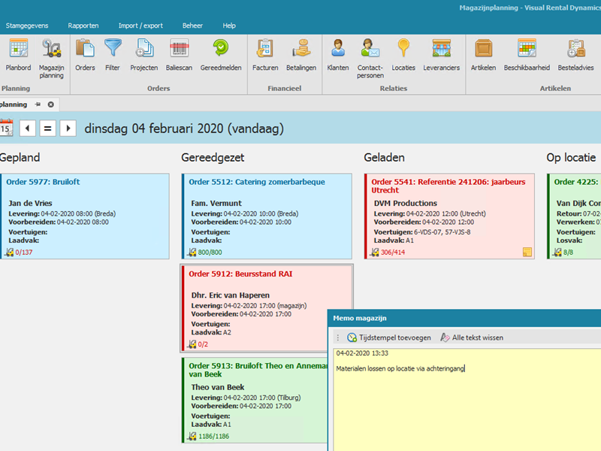Go to the previous day
Screen dimensions: 601x451
(28, 129)
